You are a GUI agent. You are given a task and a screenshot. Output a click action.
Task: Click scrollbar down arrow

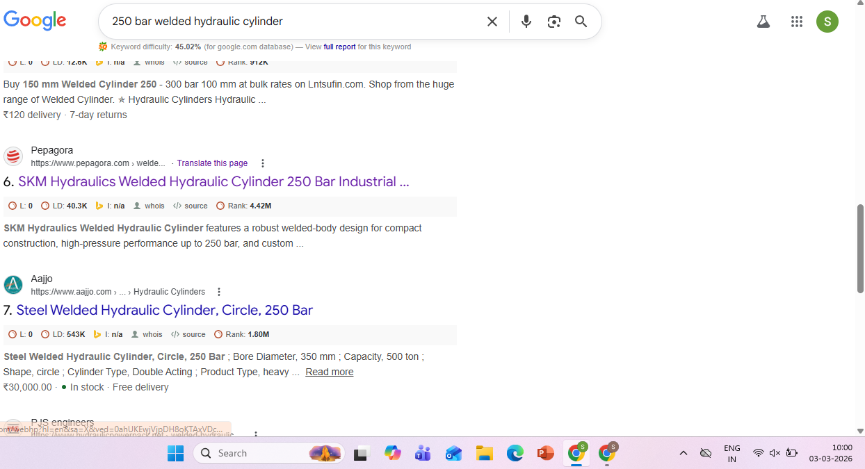coord(860,431)
